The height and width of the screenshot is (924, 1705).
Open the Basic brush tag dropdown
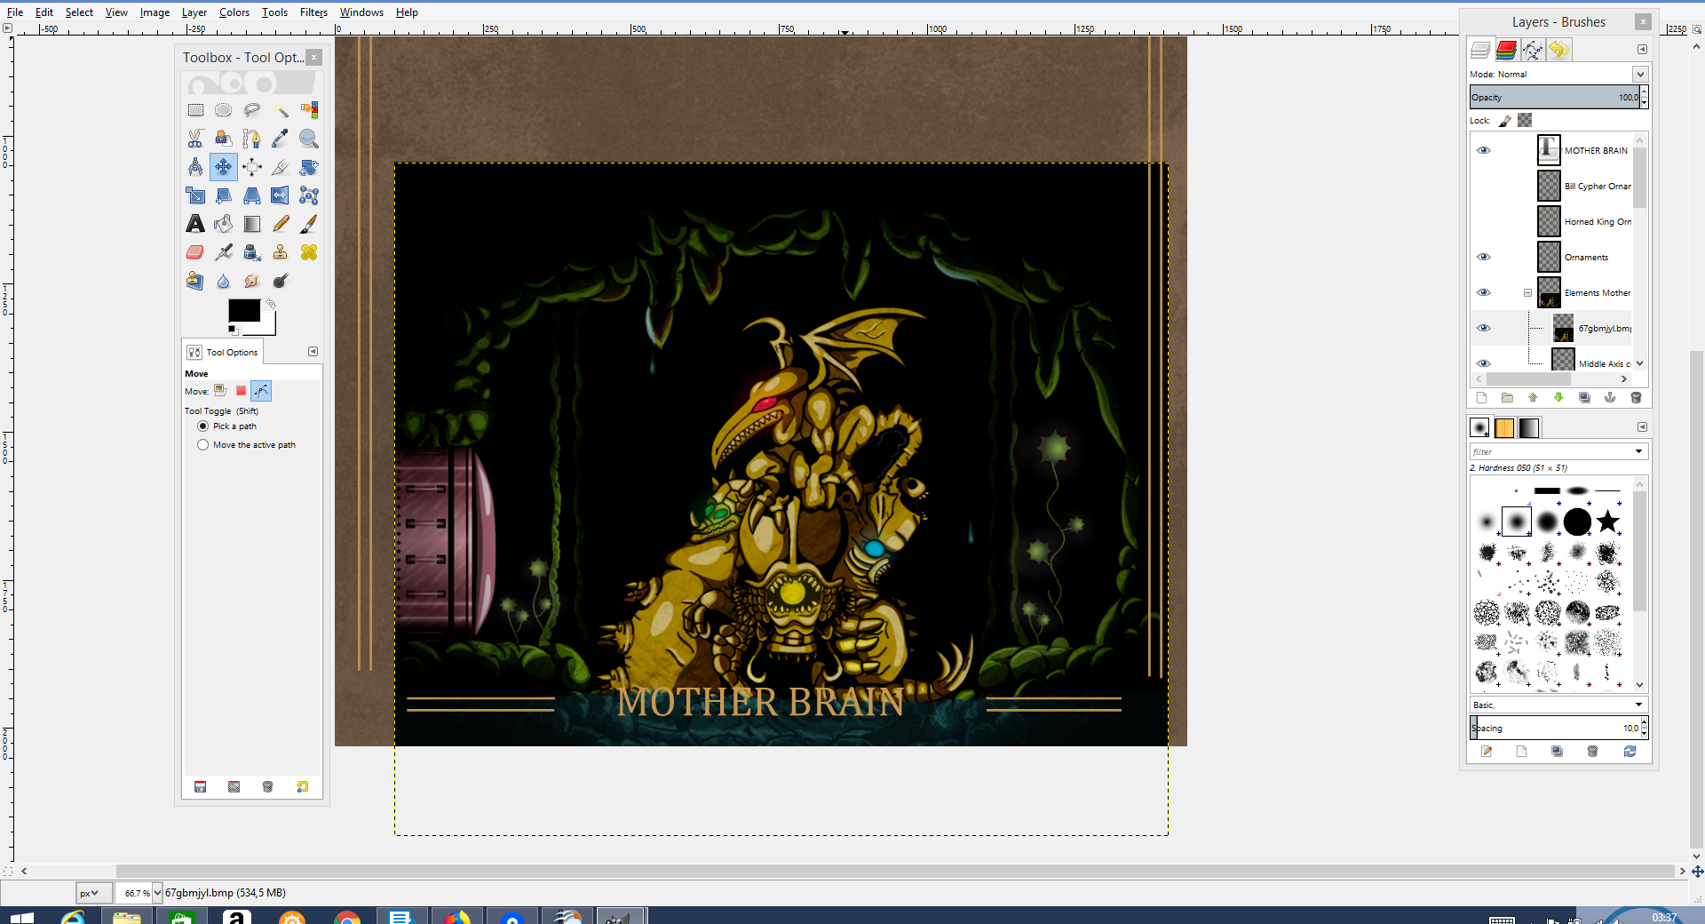point(1638,705)
